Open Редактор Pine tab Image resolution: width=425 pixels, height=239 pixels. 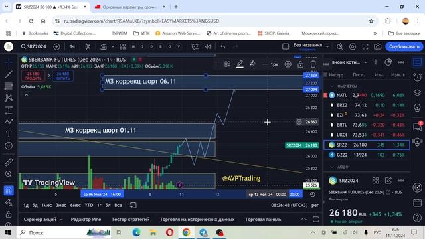coord(86,220)
